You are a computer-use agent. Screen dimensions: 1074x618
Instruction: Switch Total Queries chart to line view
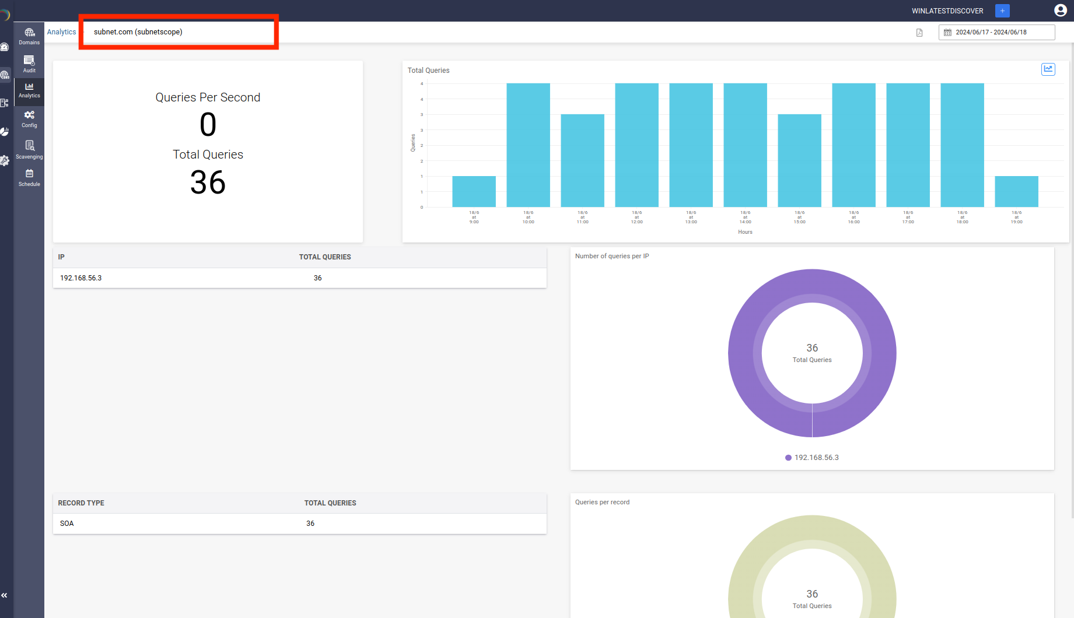1048,69
